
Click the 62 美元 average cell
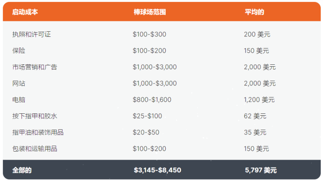tap(255, 116)
